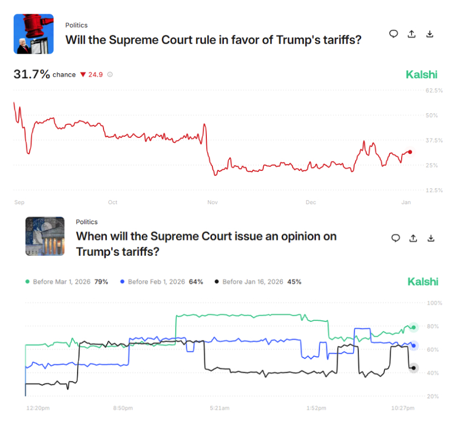Click the gavel thumbnail image

point(33,34)
